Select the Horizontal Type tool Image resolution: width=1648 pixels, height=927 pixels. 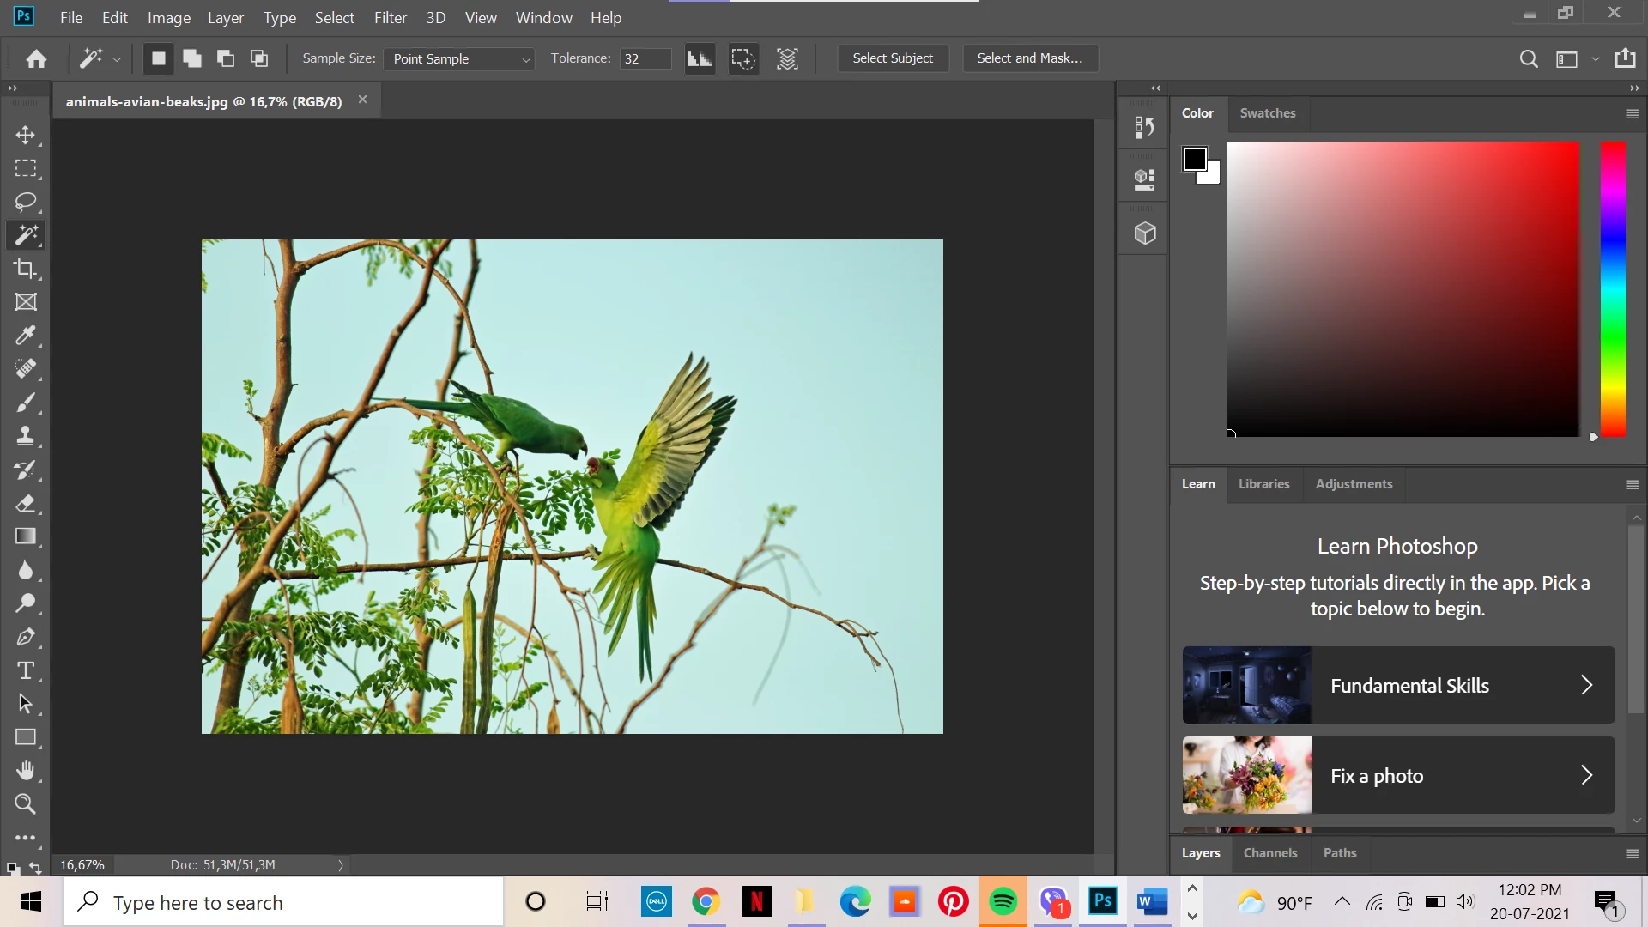(26, 670)
